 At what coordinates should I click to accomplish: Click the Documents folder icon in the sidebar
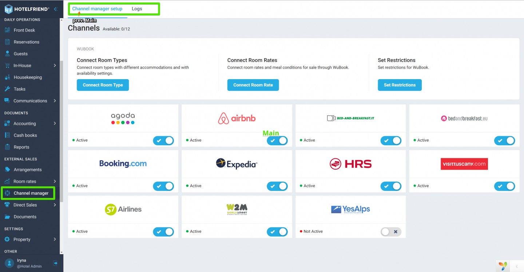7,217
